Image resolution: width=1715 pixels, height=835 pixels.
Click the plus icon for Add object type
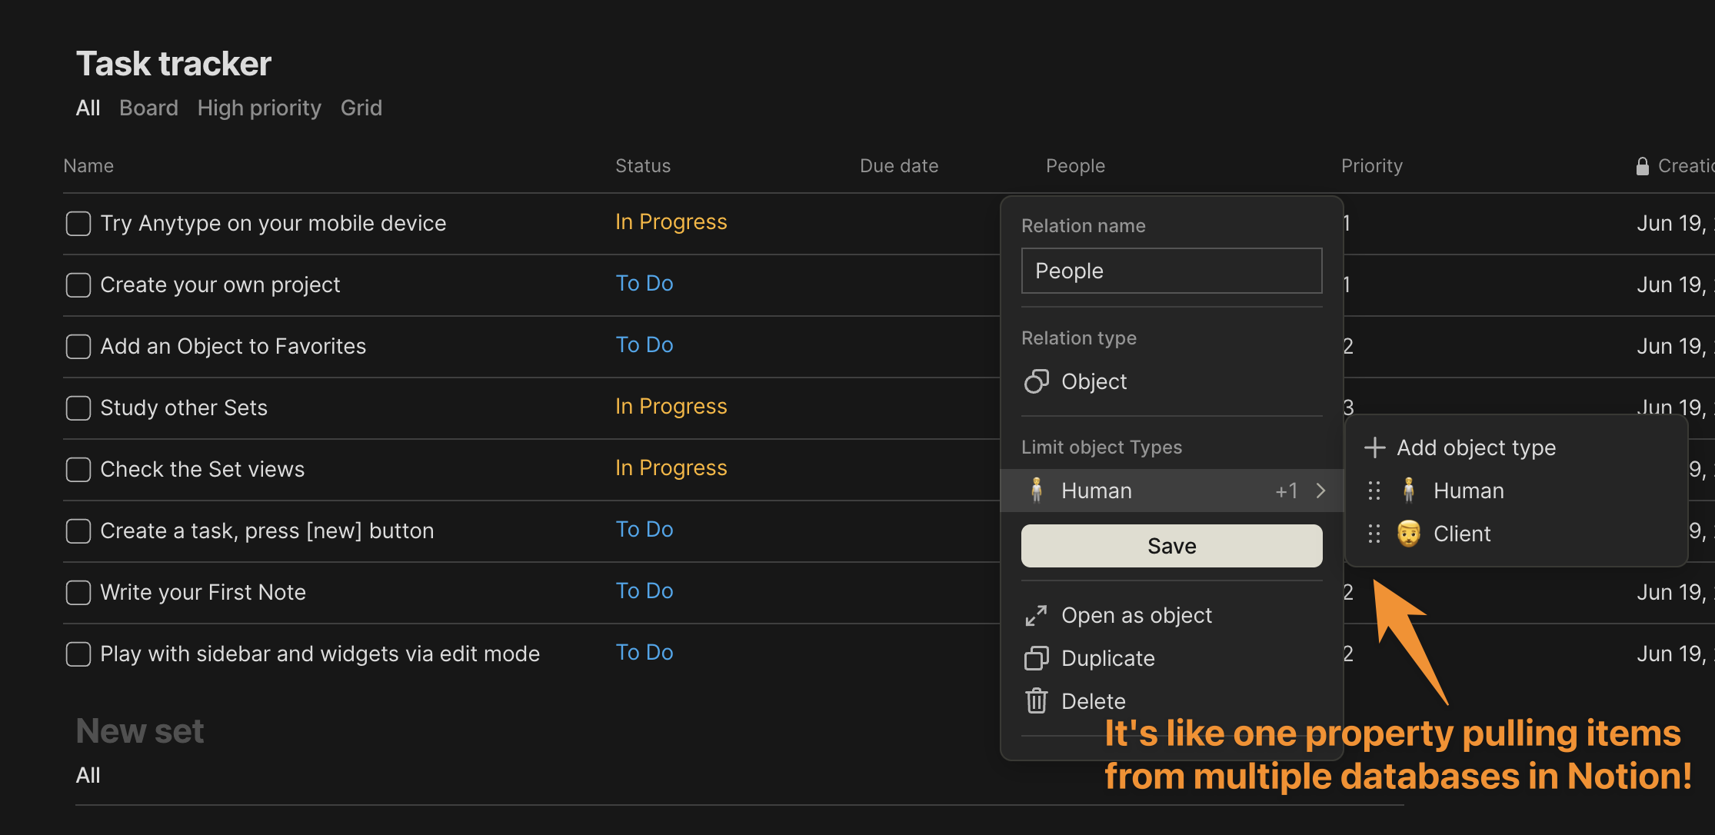(x=1374, y=447)
